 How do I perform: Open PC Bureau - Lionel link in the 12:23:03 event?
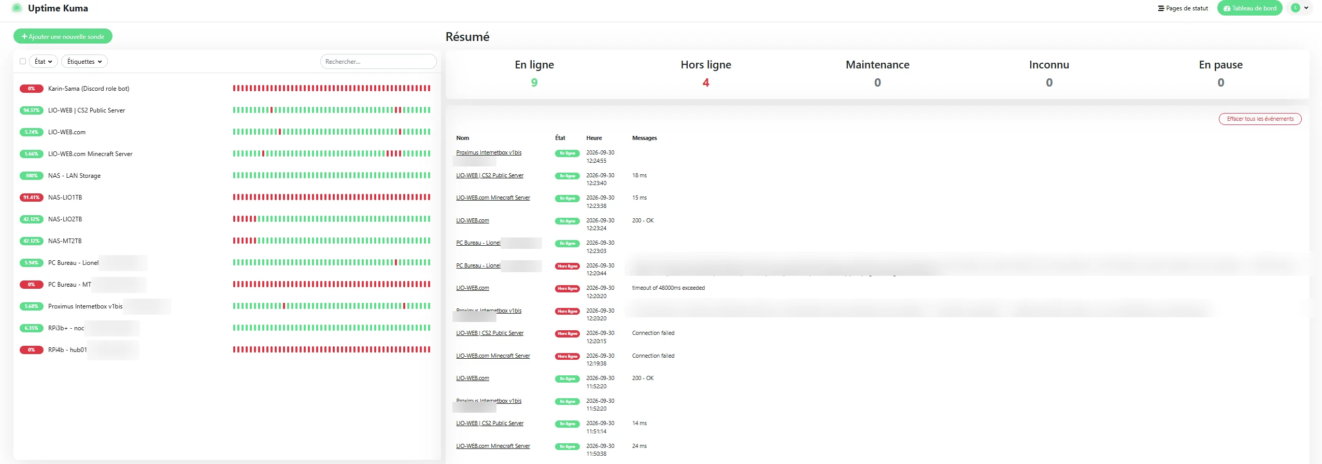[x=478, y=243]
